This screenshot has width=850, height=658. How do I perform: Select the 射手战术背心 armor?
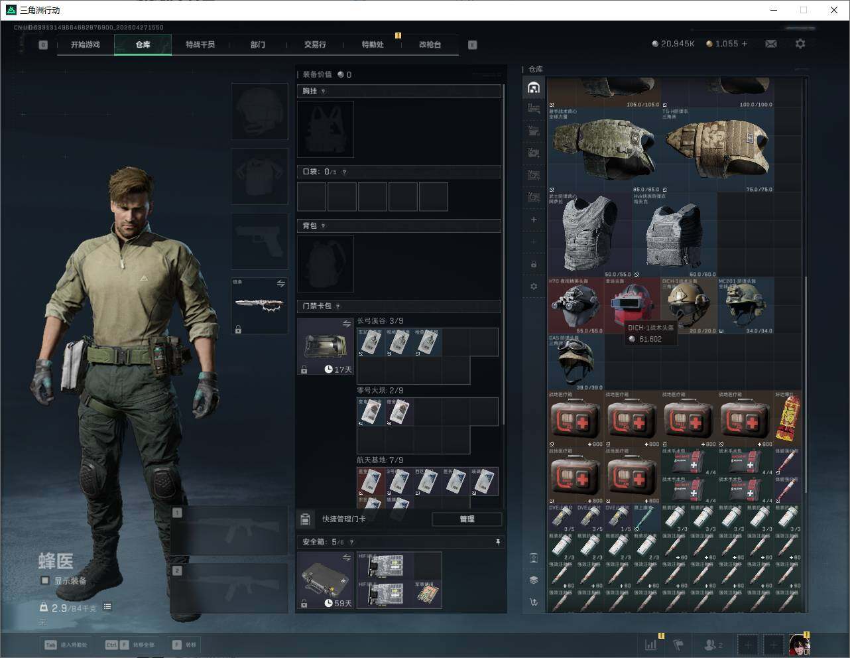[x=604, y=151]
